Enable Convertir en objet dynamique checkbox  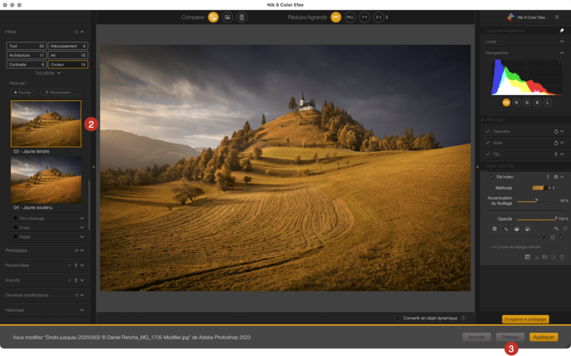pos(398,318)
